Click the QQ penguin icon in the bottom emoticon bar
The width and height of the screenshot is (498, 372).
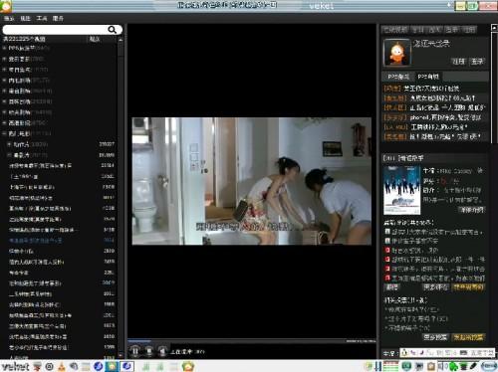click(x=404, y=353)
